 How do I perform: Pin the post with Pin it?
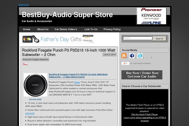tap(25, 64)
